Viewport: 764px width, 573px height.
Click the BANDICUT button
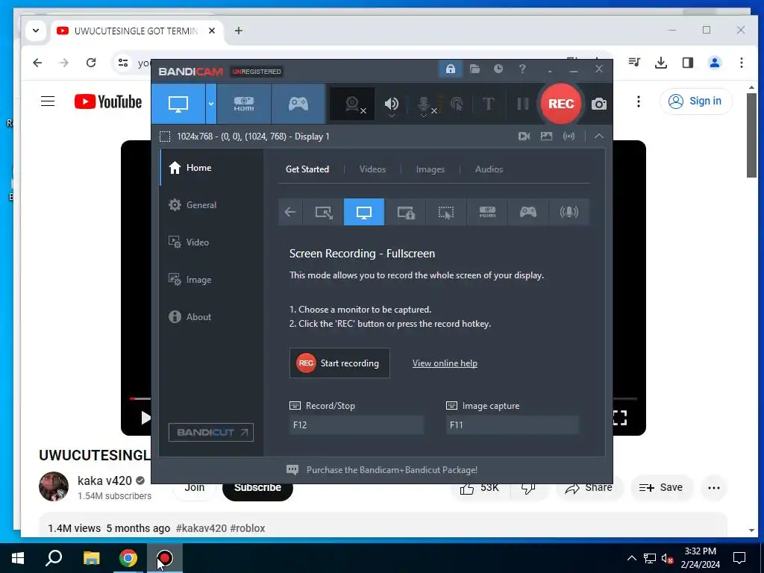click(x=211, y=432)
